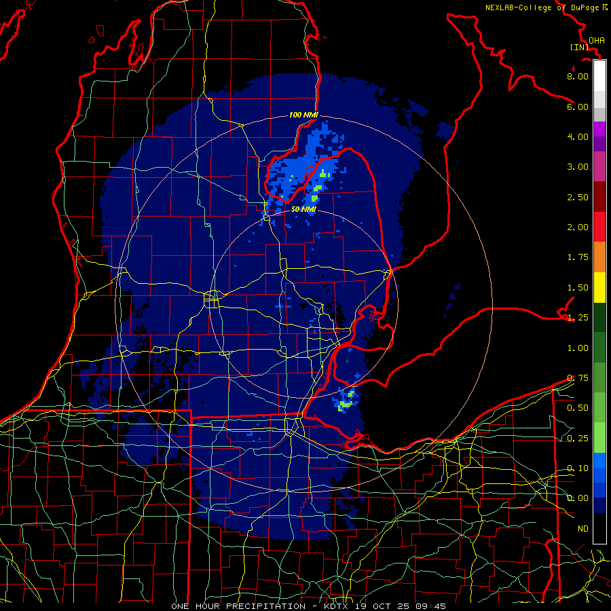Click the 100 NMI range ring label
This screenshot has height=611, width=611.
coord(303,115)
